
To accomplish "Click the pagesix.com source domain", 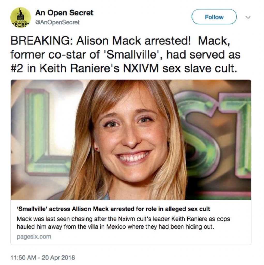I will pos(34,236).
